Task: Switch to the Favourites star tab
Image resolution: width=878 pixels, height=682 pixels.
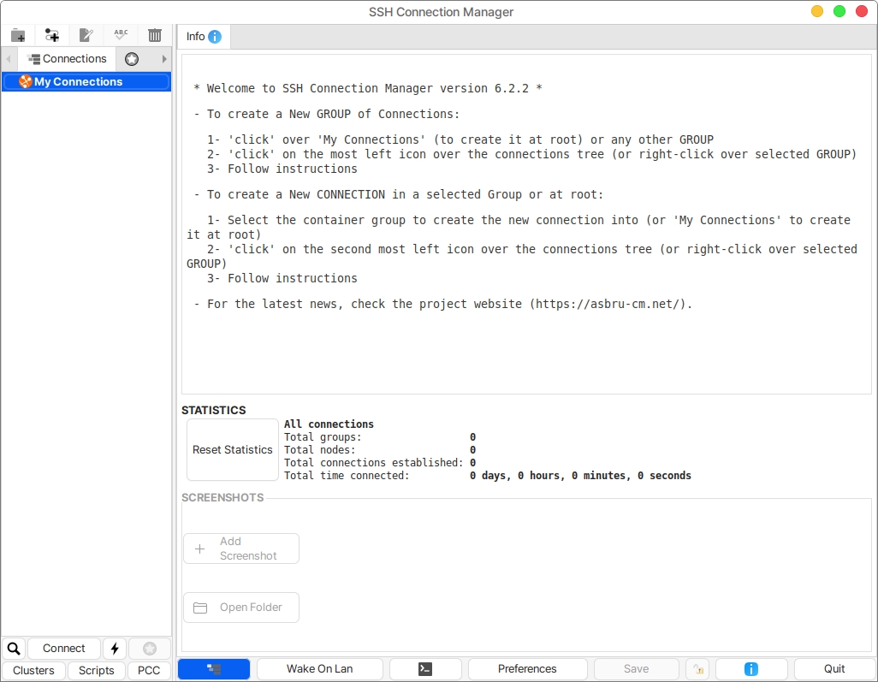Action: pos(132,59)
